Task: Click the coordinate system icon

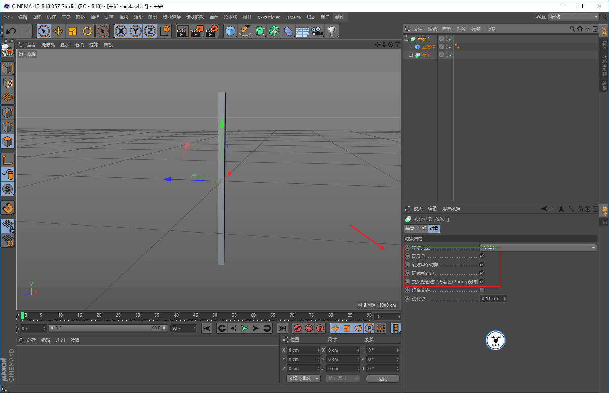Action: (x=165, y=31)
